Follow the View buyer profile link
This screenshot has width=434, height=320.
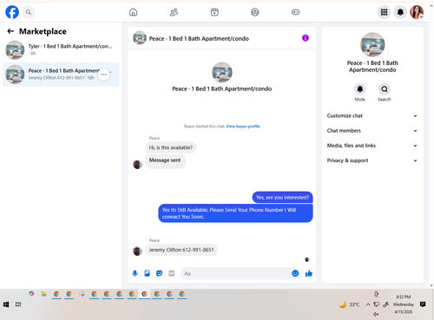click(x=243, y=127)
